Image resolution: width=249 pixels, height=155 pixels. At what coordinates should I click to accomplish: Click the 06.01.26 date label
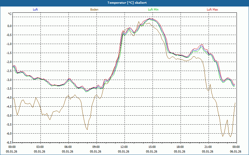tap(236, 151)
